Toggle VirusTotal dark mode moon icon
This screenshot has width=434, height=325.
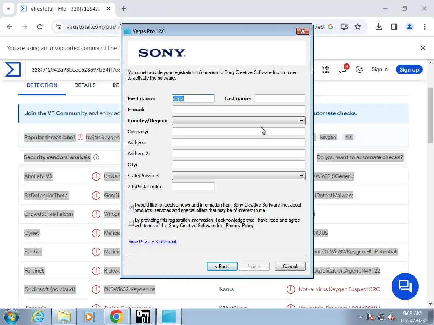359,69
